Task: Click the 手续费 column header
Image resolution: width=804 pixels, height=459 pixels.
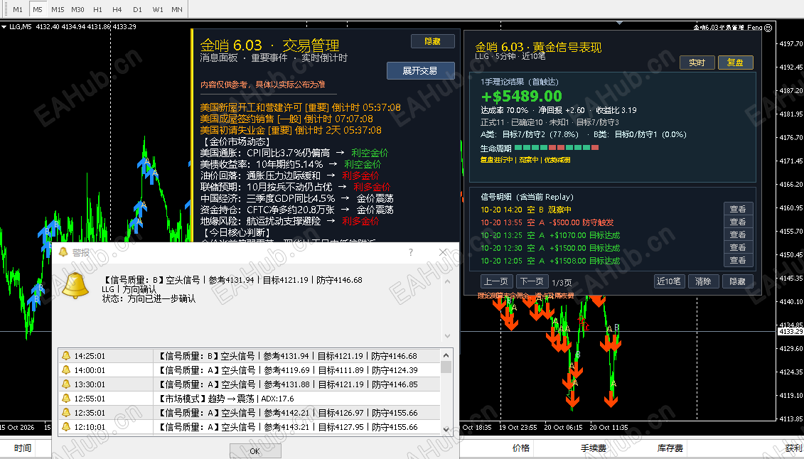Action: click(x=594, y=448)
